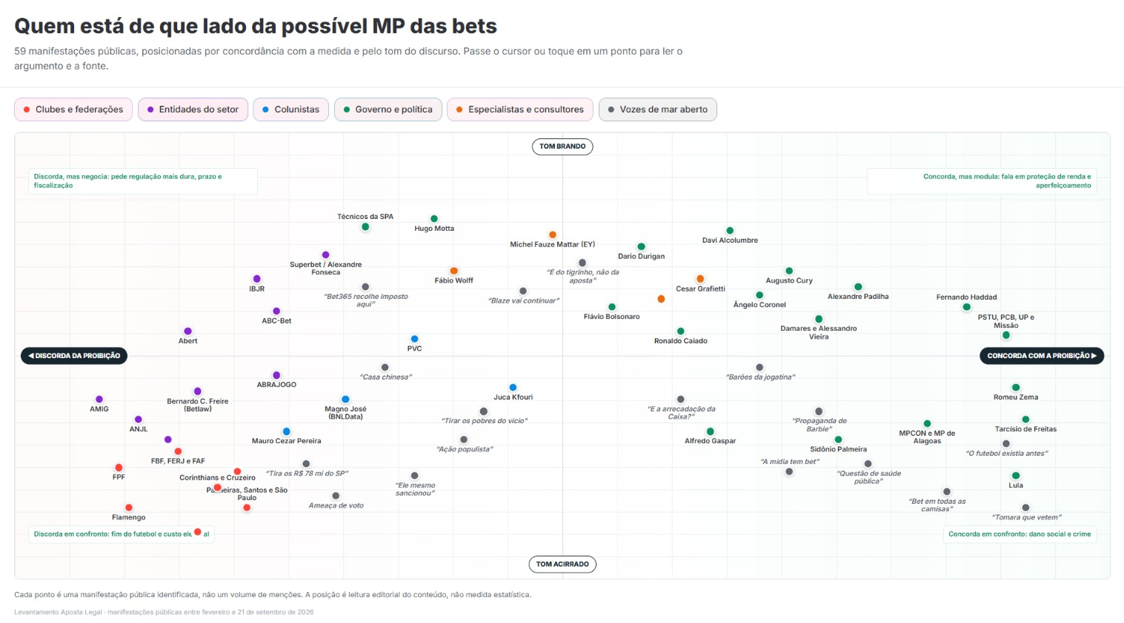The height and width of the screenshot is (623, 1124).
Task: Select the Flamengo red dot
Action: tap(129, 508)
